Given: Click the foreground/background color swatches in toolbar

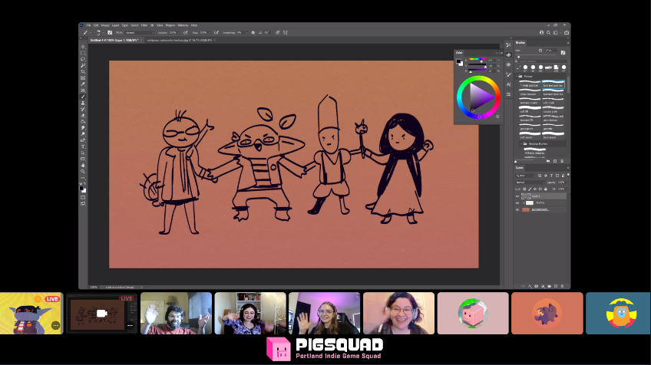Looking at the screenshot, I should pos(83,189).
